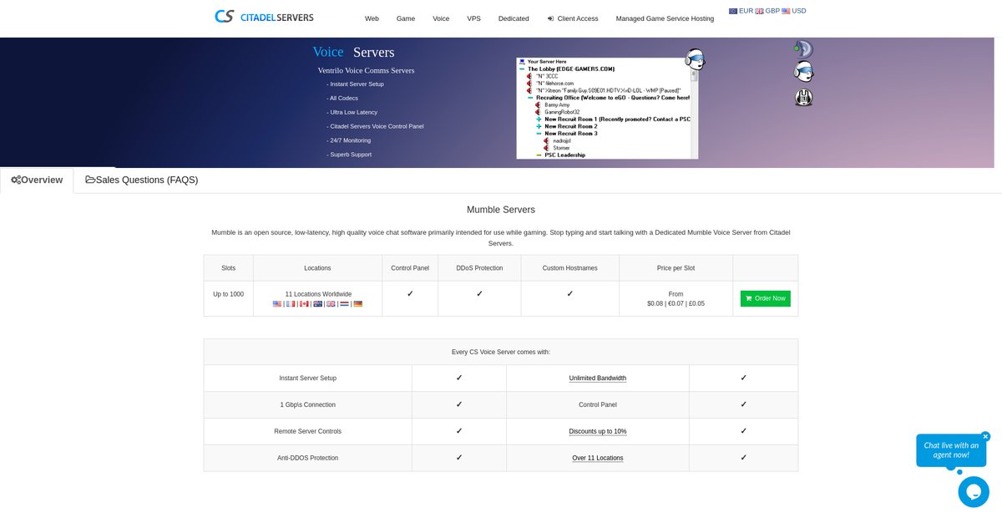
Task: Click the price text $0.08 | €0.07 | £0.05
Action: (676, 303)
